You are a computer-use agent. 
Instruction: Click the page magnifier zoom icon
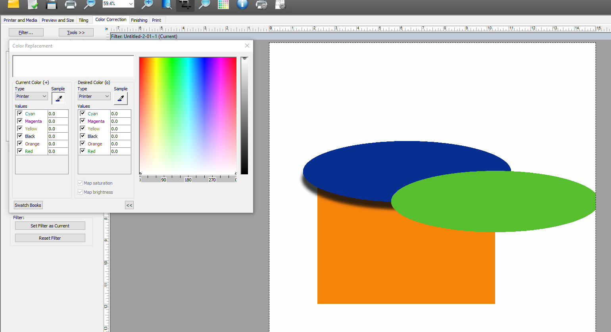click(x=167, y=4)
